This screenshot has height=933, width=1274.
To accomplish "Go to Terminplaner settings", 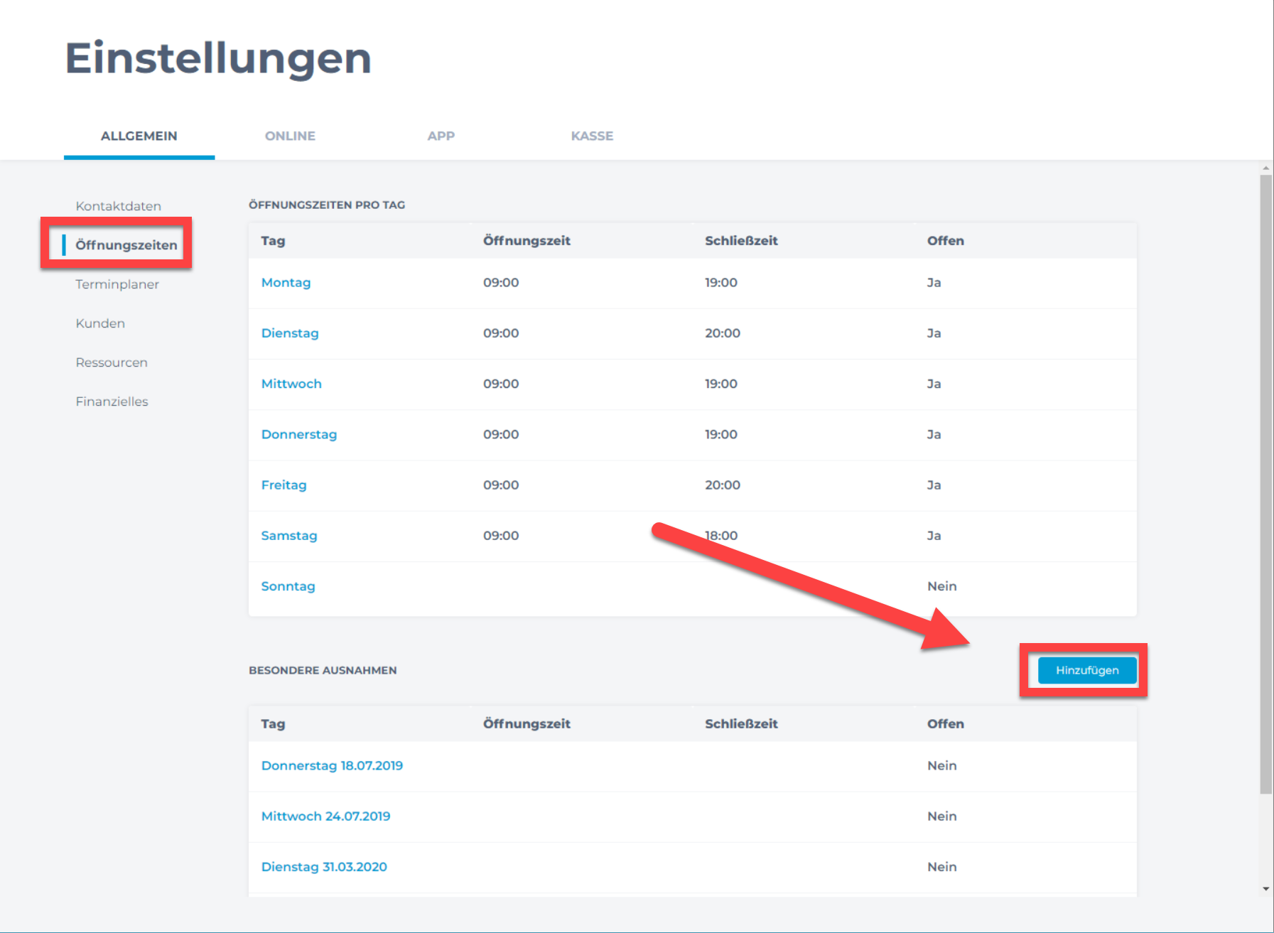I will (x=117, y=284).
